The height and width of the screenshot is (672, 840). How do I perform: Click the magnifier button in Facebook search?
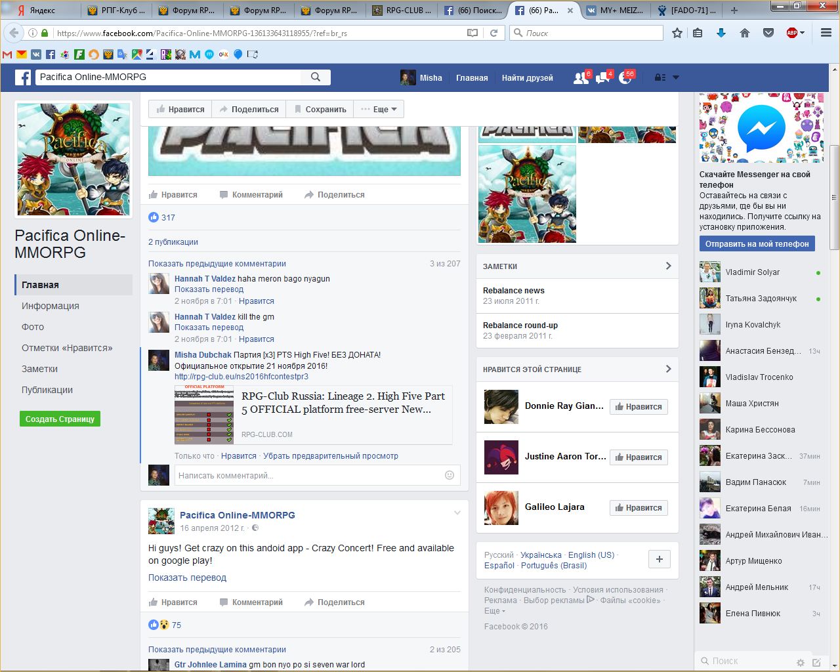coord(316,77)
